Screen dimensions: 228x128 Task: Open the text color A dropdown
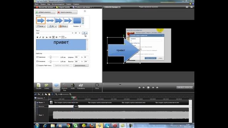pyautogui.click(x=85, y=33)
